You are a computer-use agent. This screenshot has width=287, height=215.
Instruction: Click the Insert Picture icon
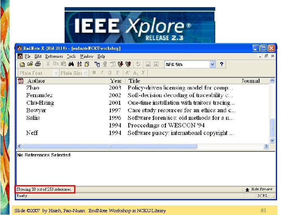(148, 64)
